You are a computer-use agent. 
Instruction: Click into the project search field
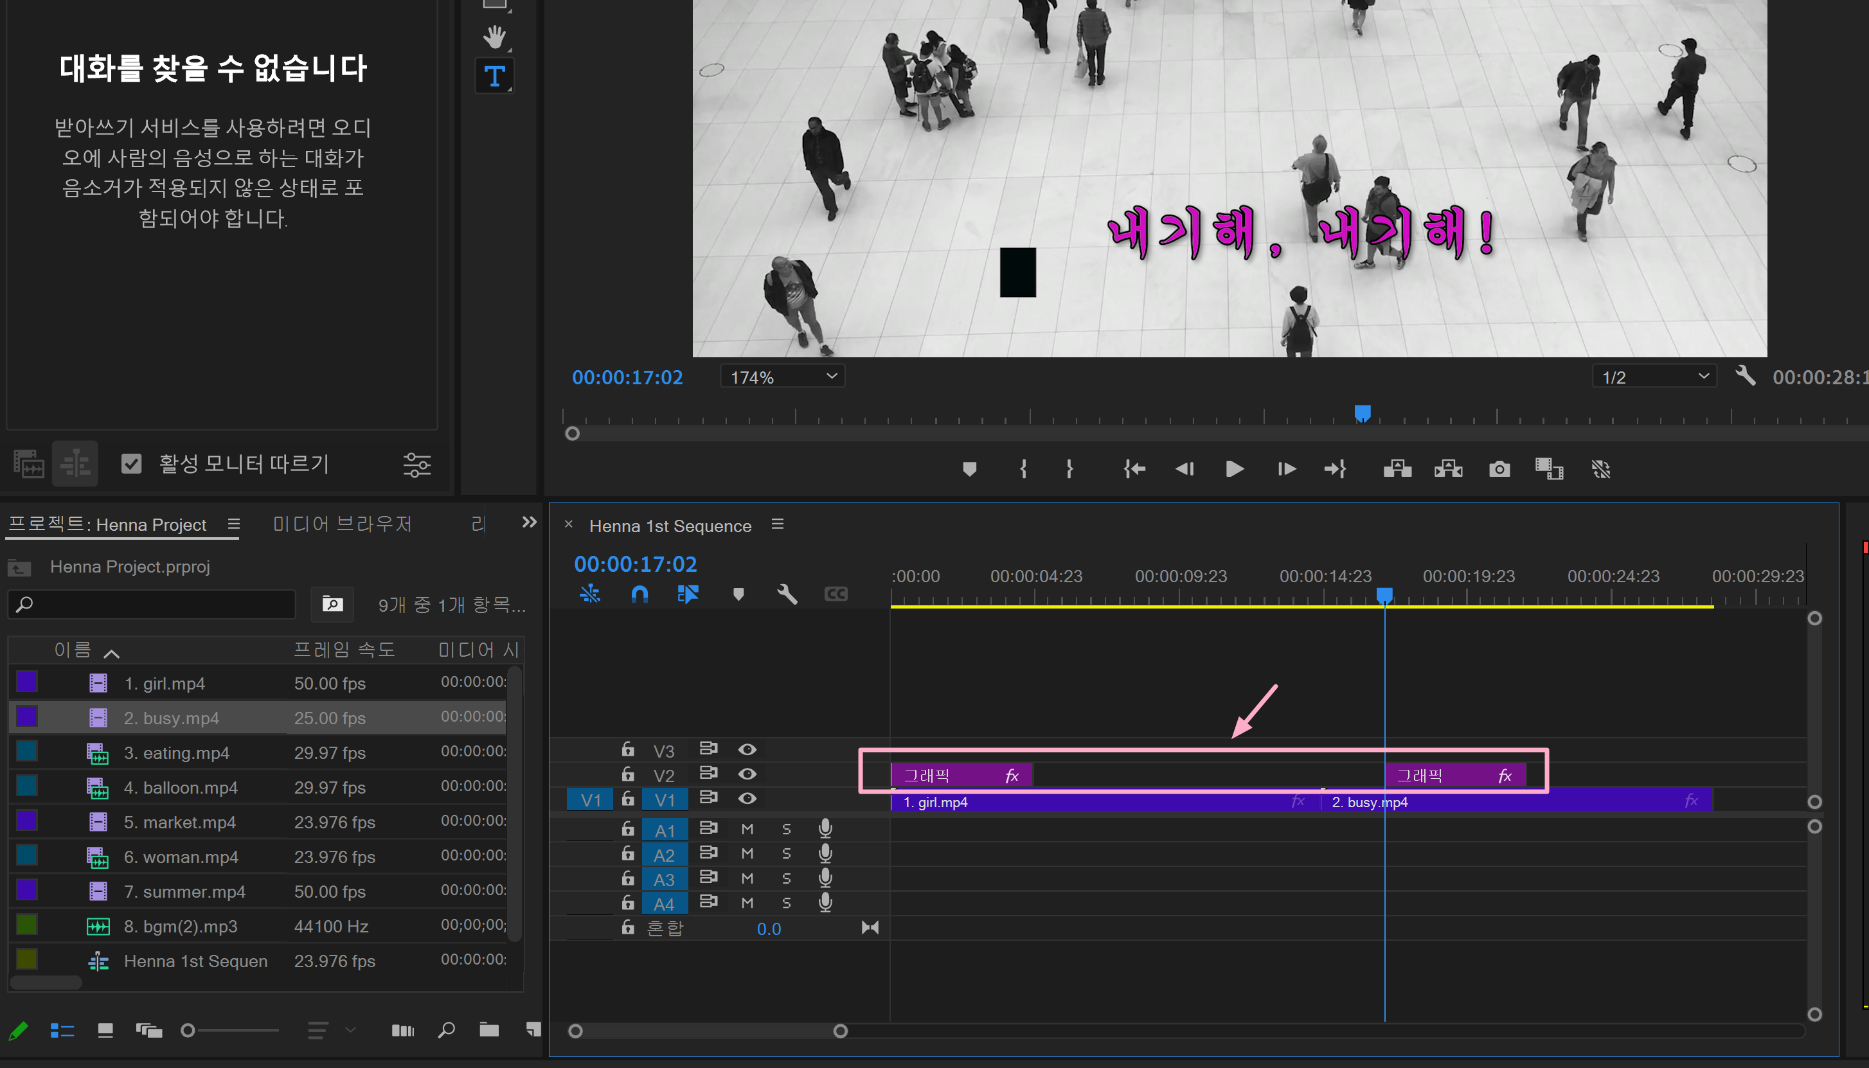[152, 605]
